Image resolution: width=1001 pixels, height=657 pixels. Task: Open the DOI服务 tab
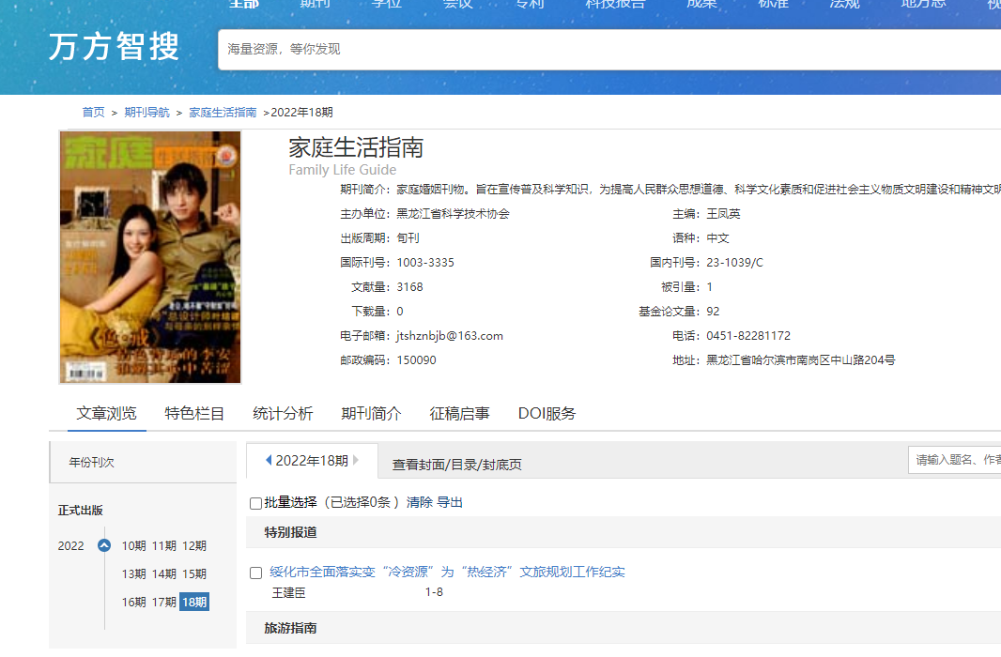point(547,413)
